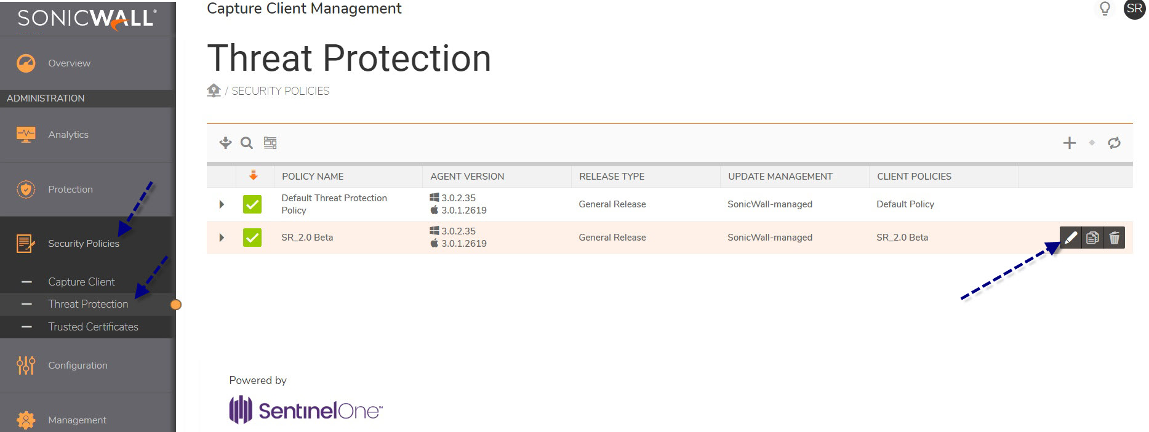Expand the Default Threat Protection Policy row
The height and width of the screenshot is (432, 1149).
222,204
